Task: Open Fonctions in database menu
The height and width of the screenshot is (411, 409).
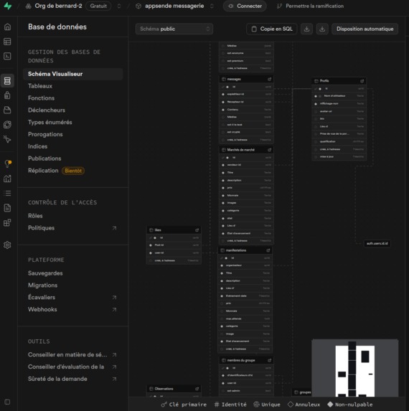Action: 42,98
